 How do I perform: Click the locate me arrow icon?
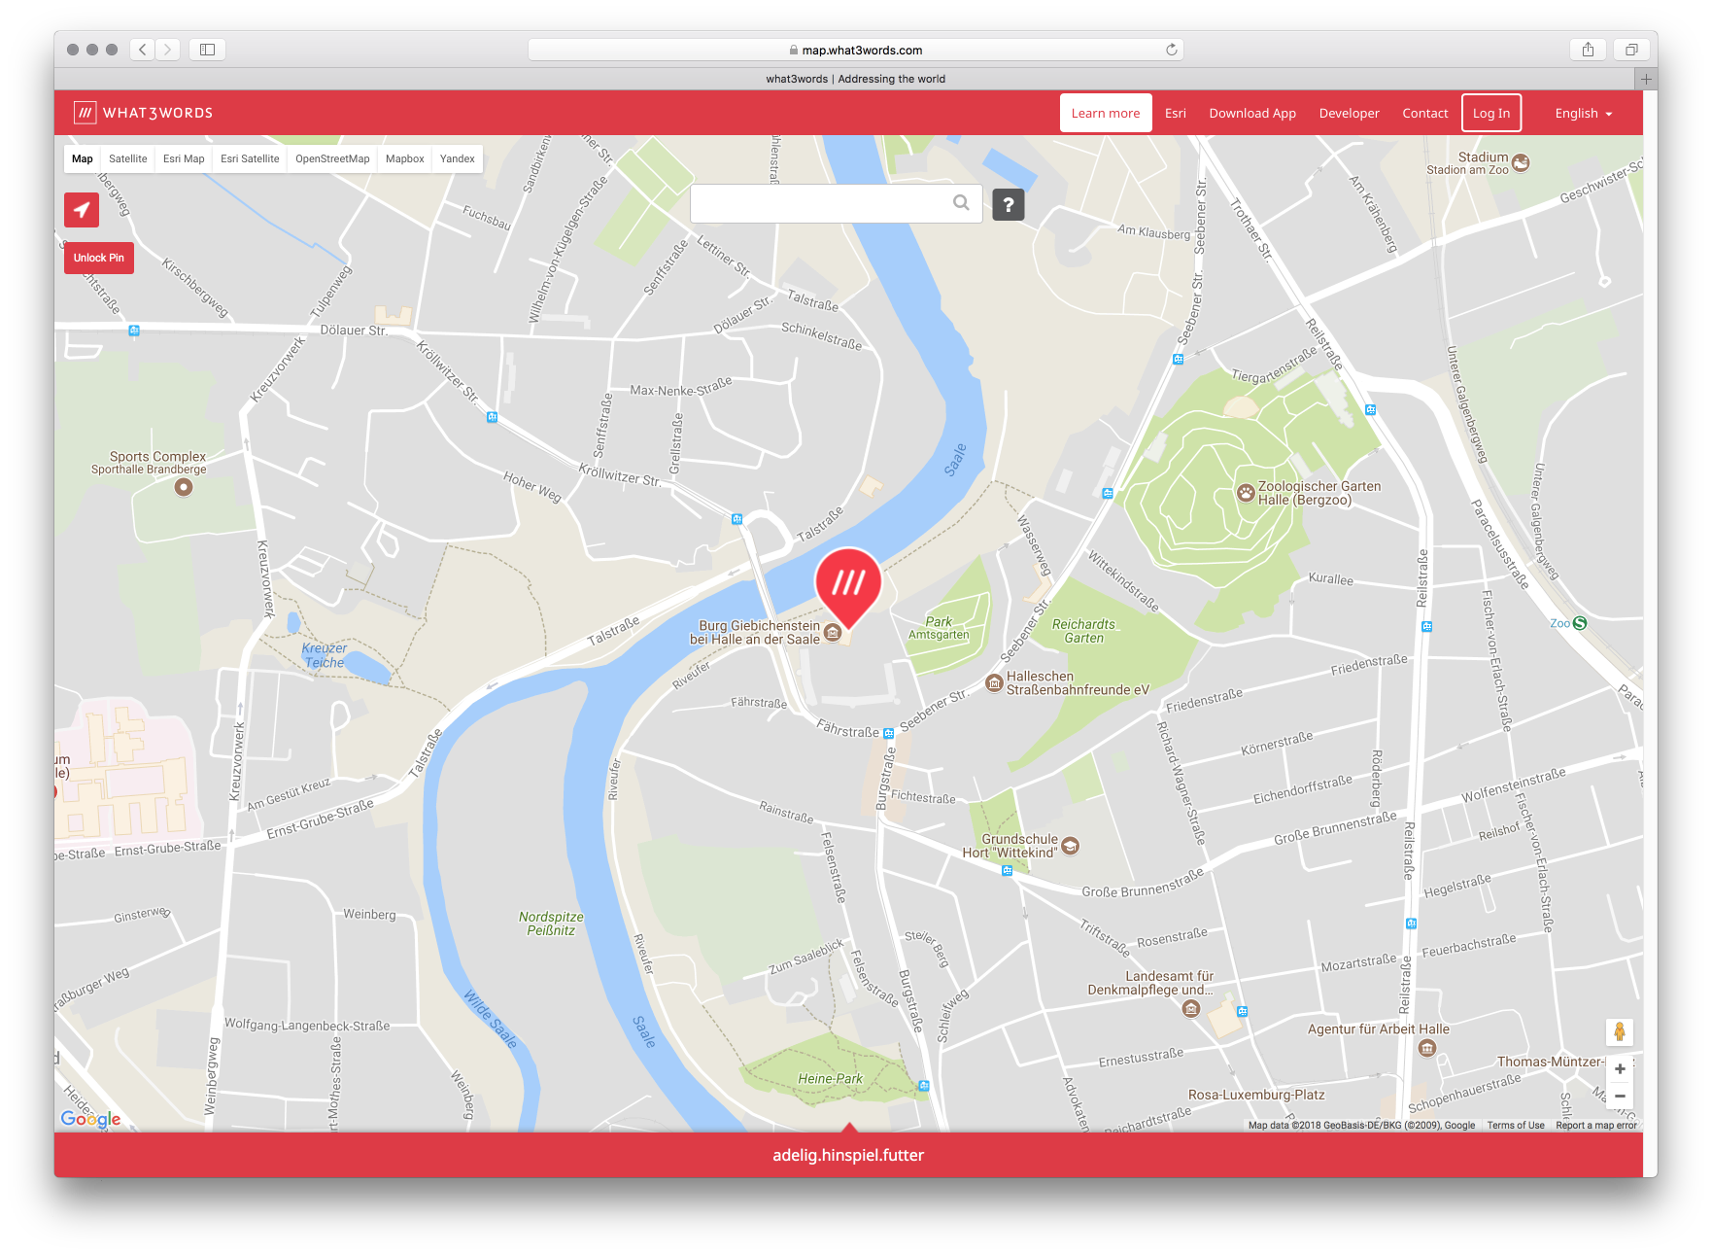tap(82, 209)
